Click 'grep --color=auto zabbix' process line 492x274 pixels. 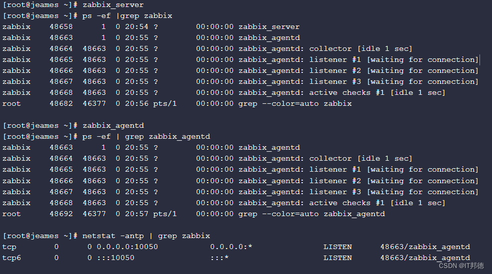177,104
